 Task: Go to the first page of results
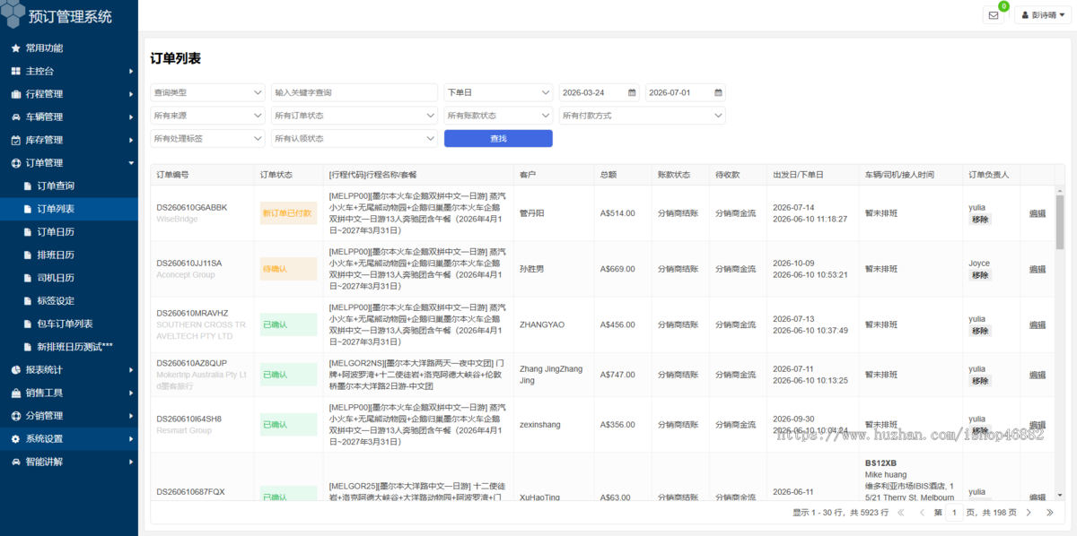click(x=903, y=513)
